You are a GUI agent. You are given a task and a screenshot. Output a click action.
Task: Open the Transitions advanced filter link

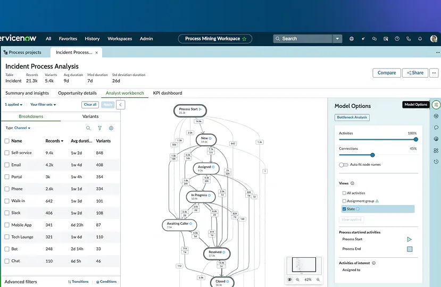click(x=78, y=282)
